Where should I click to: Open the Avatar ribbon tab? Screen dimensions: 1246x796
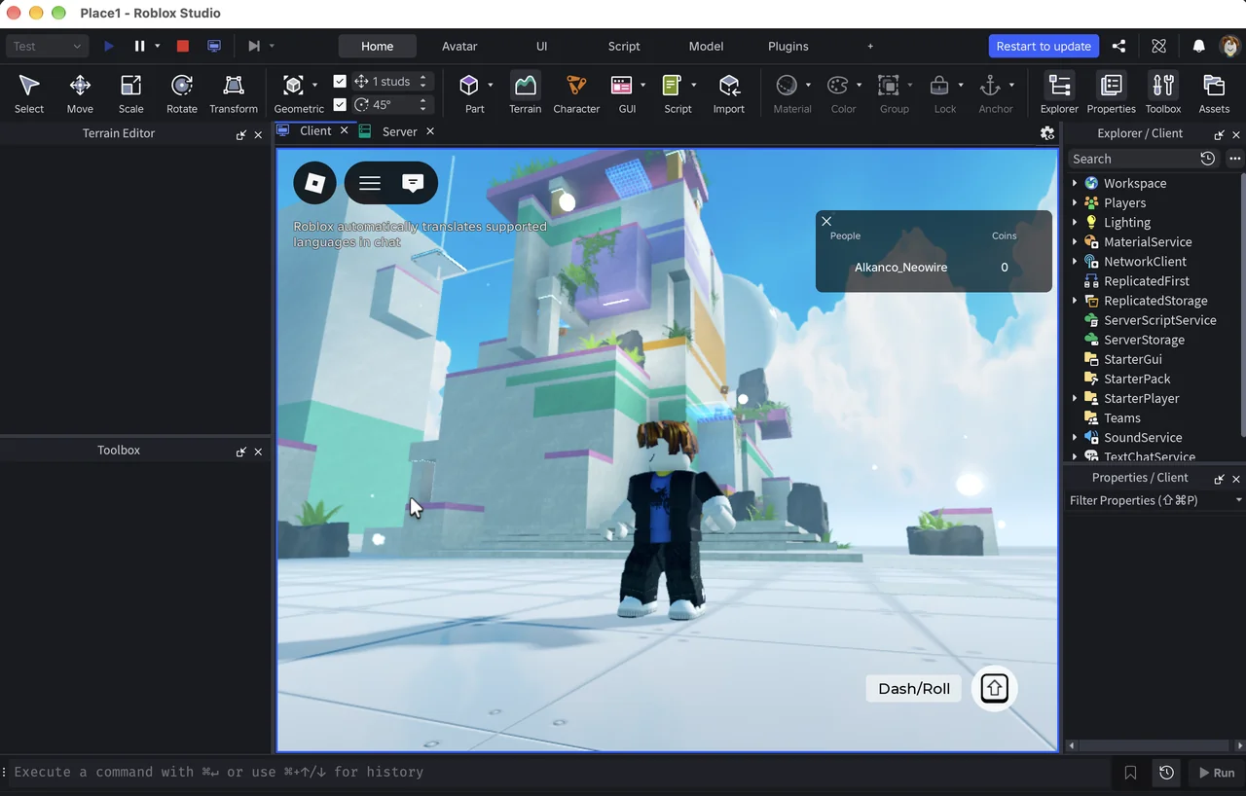point(459,46)
